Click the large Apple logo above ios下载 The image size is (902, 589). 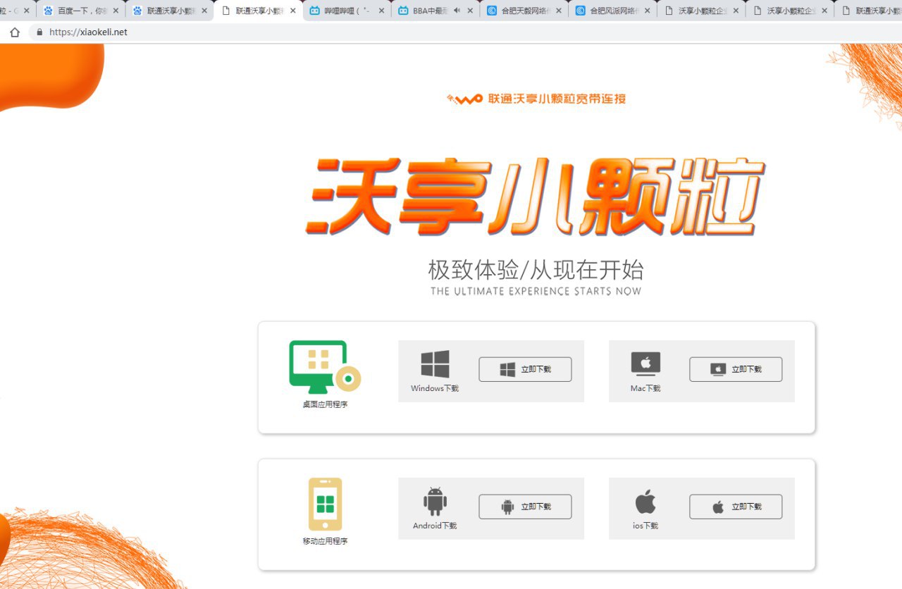point(645,502)
